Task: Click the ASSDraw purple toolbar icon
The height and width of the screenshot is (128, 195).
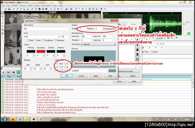Action: pyautogui.click(x=71, y=9)
